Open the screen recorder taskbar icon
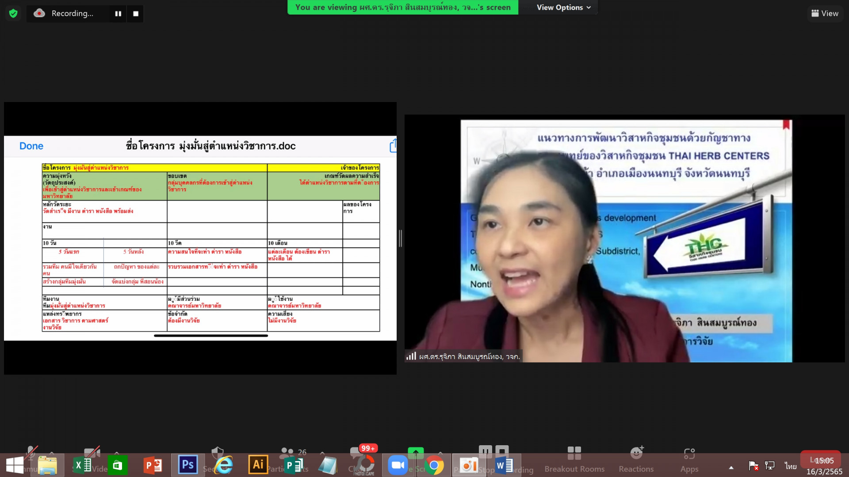This screenshot has height=477, width=849. 468,466
